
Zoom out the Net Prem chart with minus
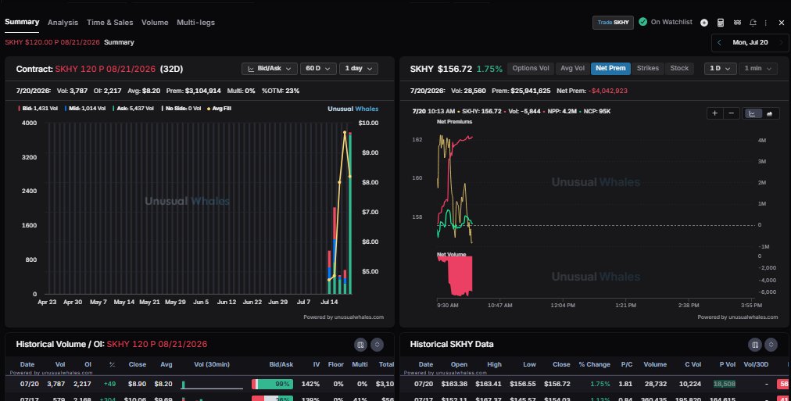point(732,113)
